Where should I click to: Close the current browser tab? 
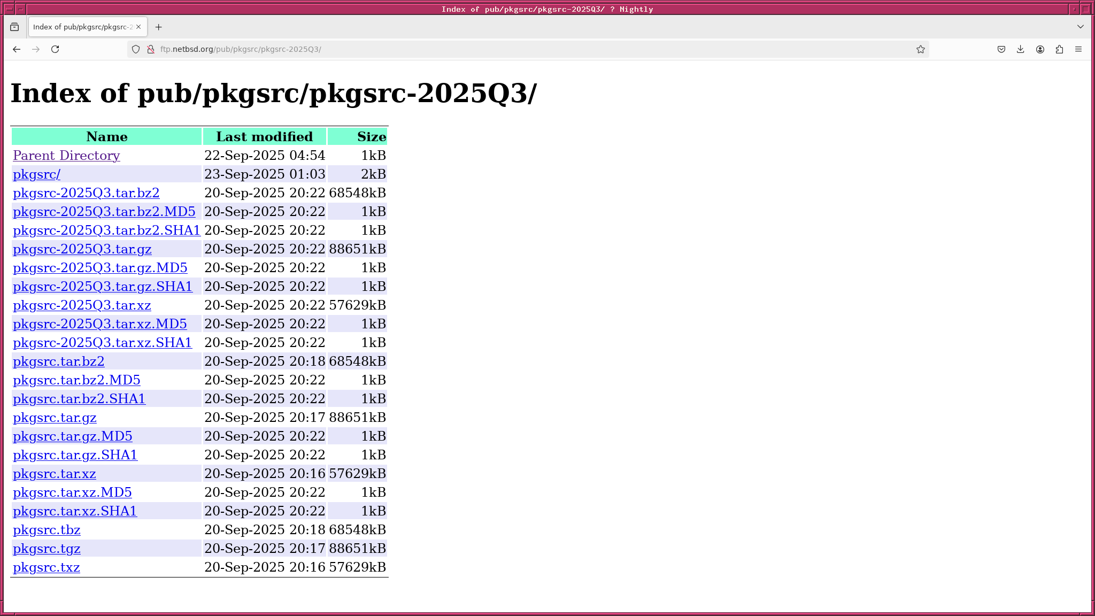pos(138,27)
